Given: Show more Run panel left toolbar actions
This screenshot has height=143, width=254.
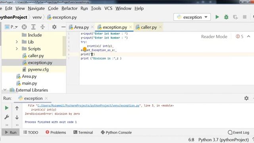Looking at the screenshot, I should click(x=7, y=125).
